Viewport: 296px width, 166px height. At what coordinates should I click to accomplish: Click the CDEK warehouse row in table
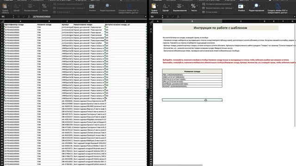point(192,77)
